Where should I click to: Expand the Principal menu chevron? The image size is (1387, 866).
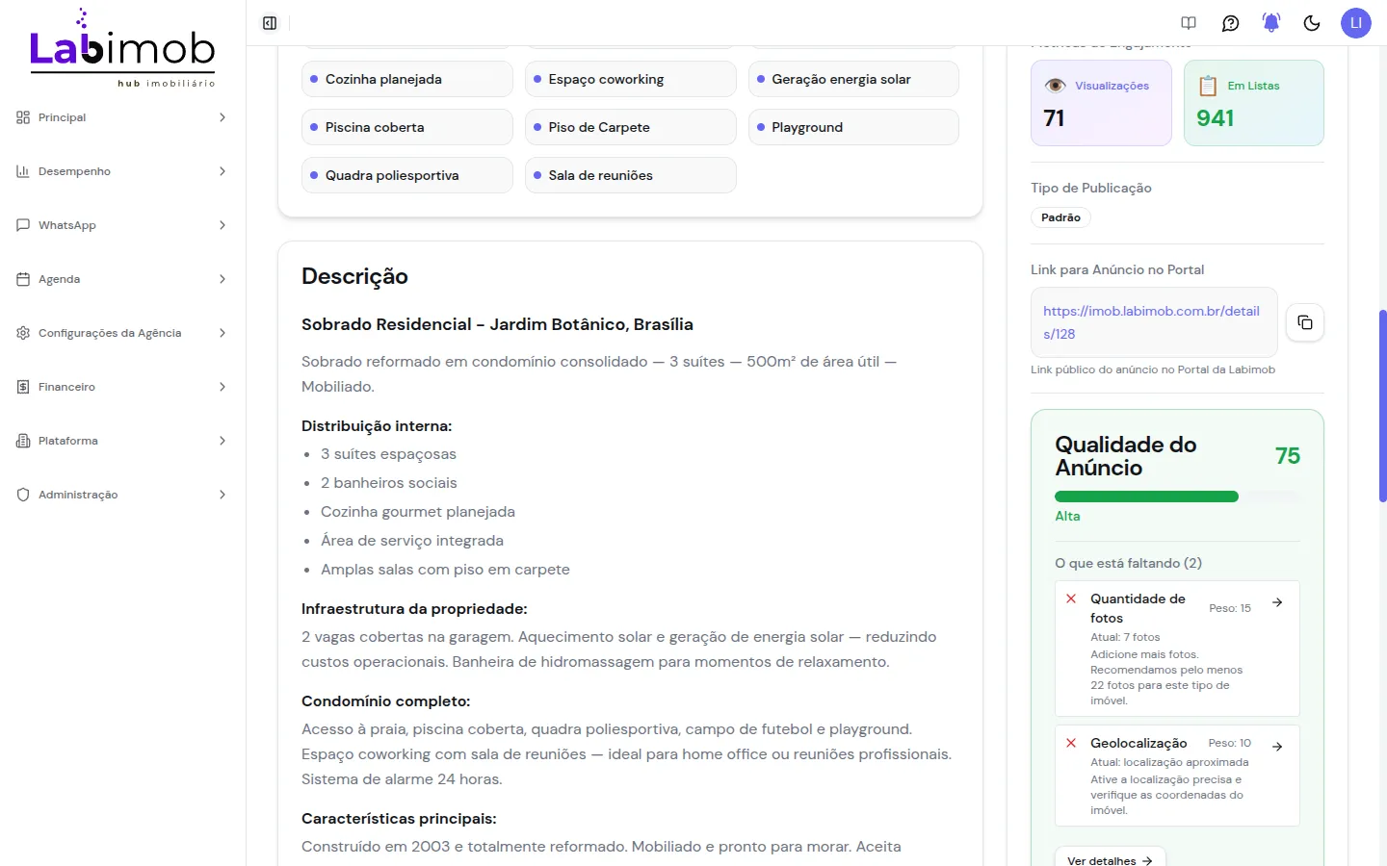[x=222, y=117]
